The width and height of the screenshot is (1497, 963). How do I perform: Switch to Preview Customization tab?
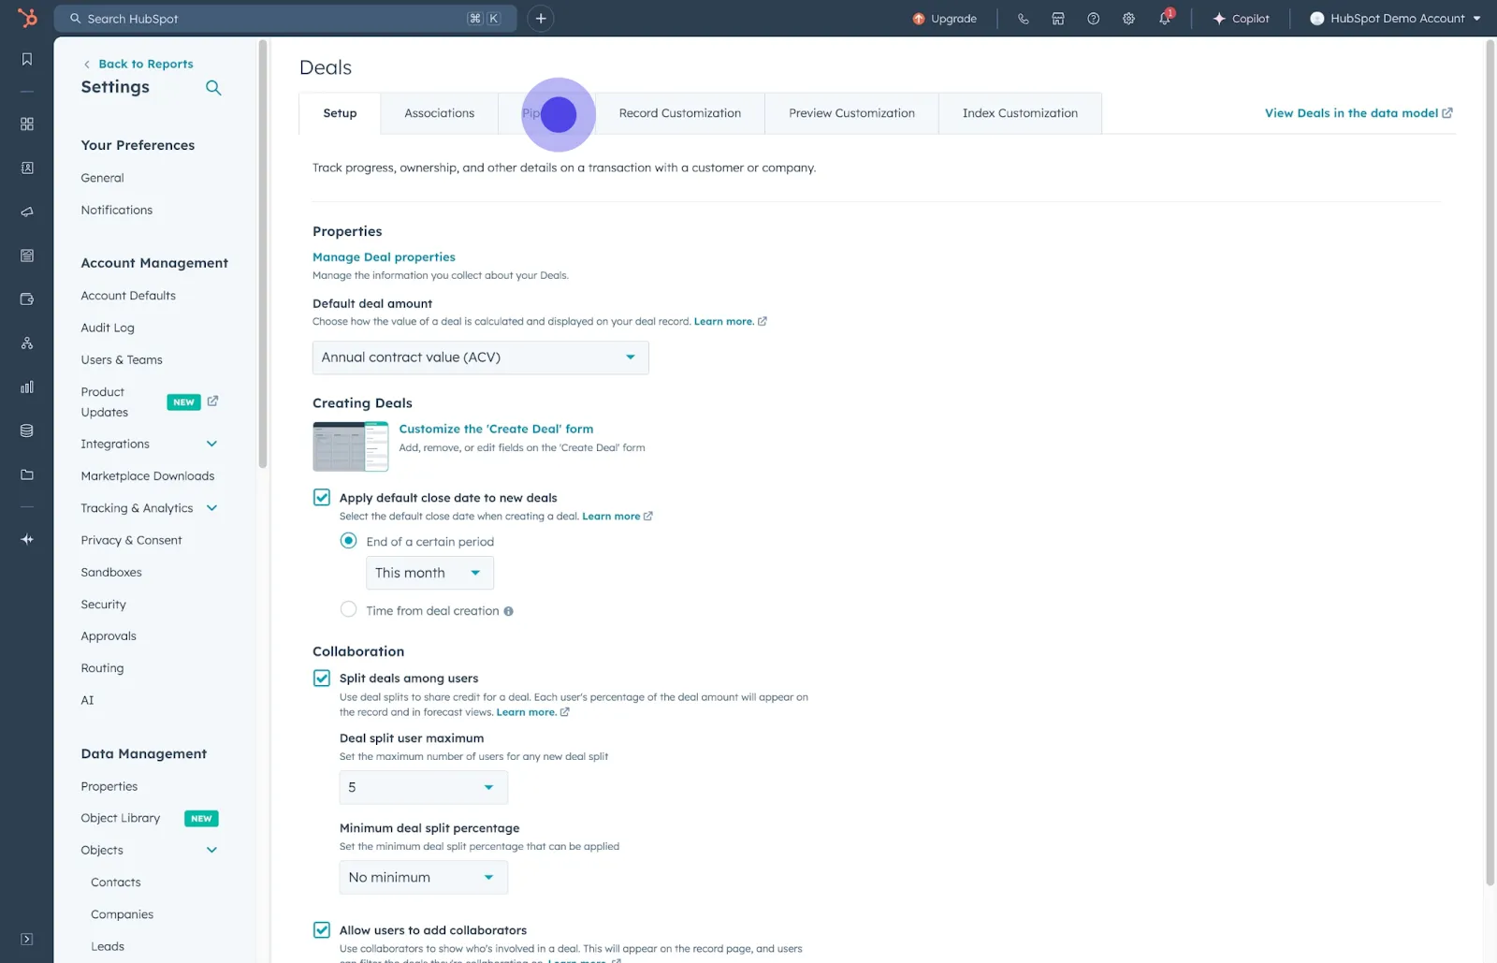(851, 113)
